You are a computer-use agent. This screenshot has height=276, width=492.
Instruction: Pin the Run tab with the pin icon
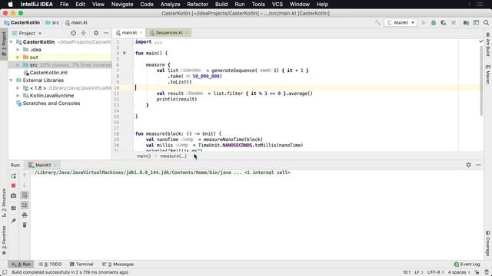tap(14, 221)
